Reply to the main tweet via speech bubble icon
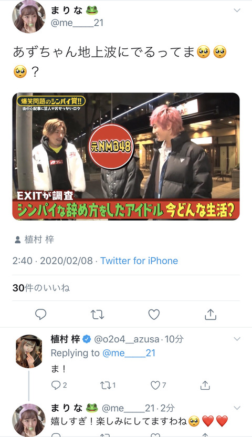Image resolution: width=252 pixels, height=437 pixels. 40,314
